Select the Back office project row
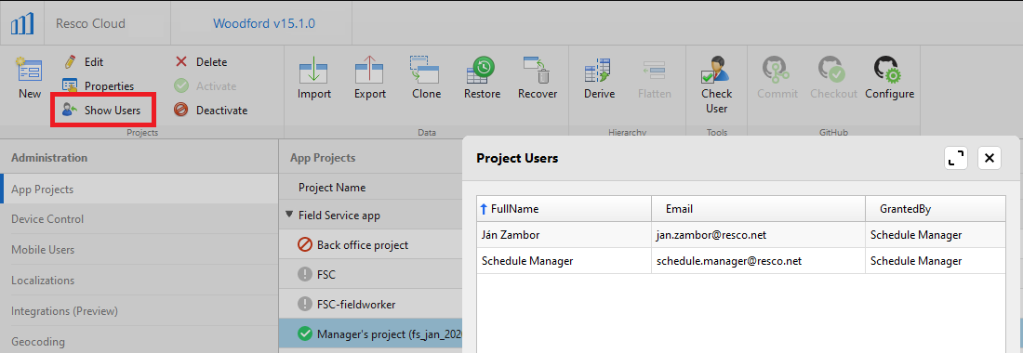The height and width of the screenshot is (353, 1023). click(x=370, y=245)
